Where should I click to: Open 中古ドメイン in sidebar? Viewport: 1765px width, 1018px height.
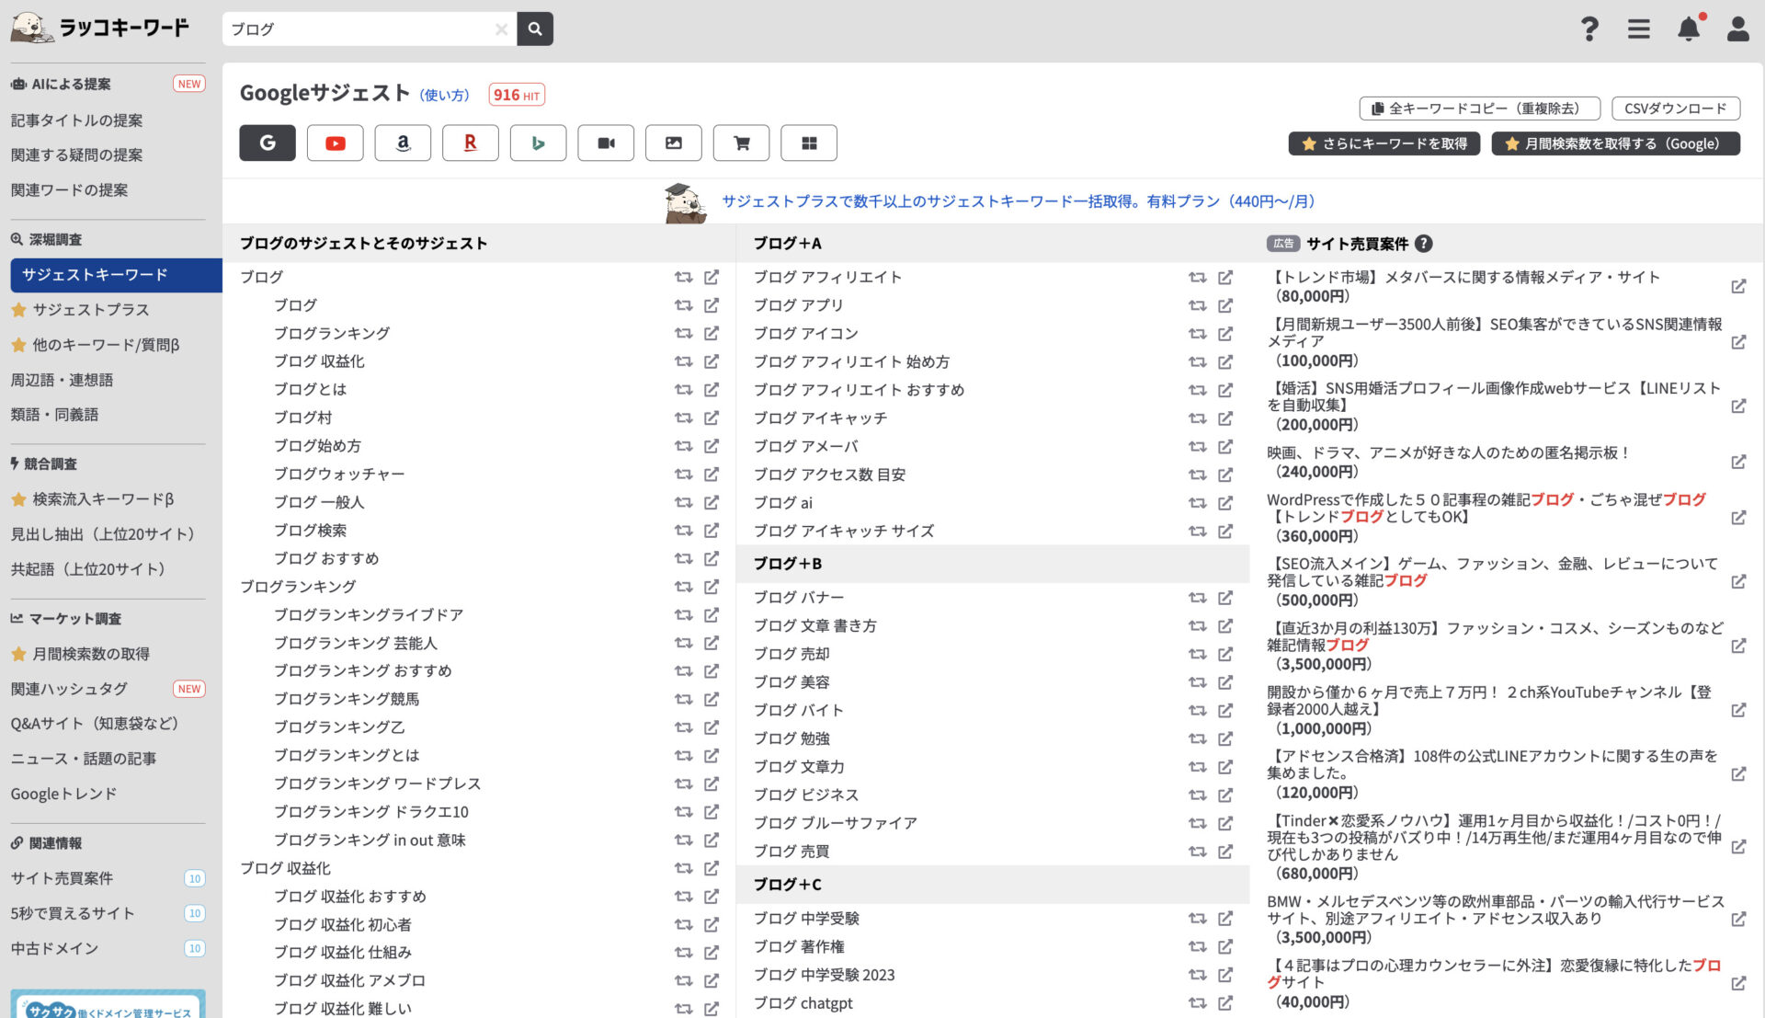click(x=55, y=948)
